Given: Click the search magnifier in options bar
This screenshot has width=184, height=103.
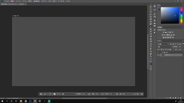Looking at the screenshot, I should point(135,94).
